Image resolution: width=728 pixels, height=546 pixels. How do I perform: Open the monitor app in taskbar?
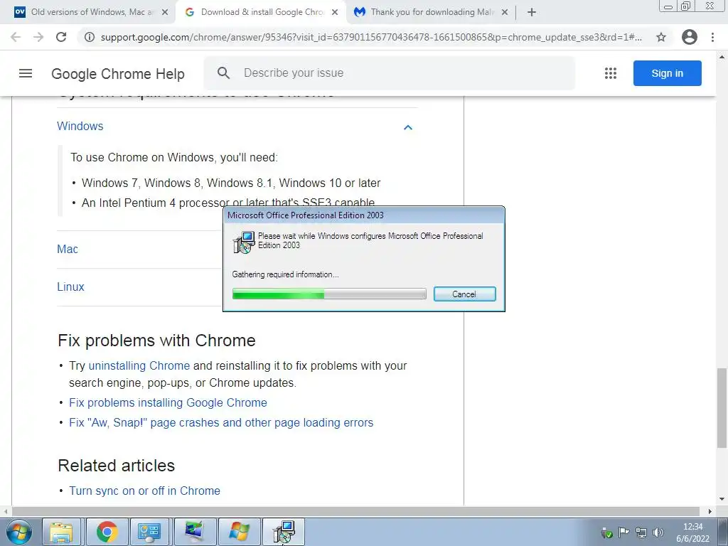[x=194, y=532]
